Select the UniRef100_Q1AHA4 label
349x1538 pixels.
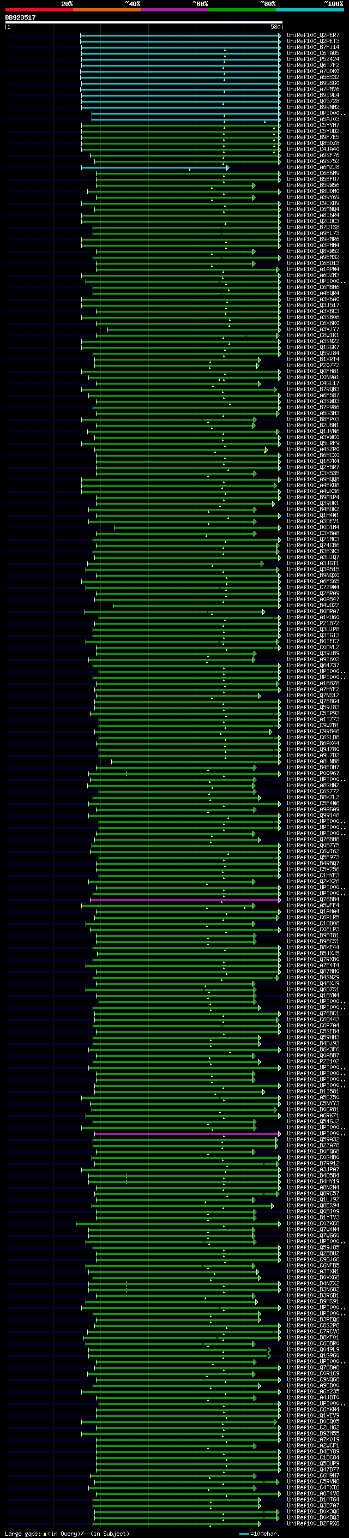pos(312,911)
